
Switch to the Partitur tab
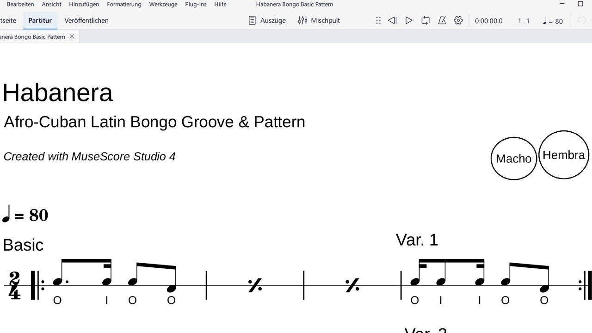click(x=40, y=20)
